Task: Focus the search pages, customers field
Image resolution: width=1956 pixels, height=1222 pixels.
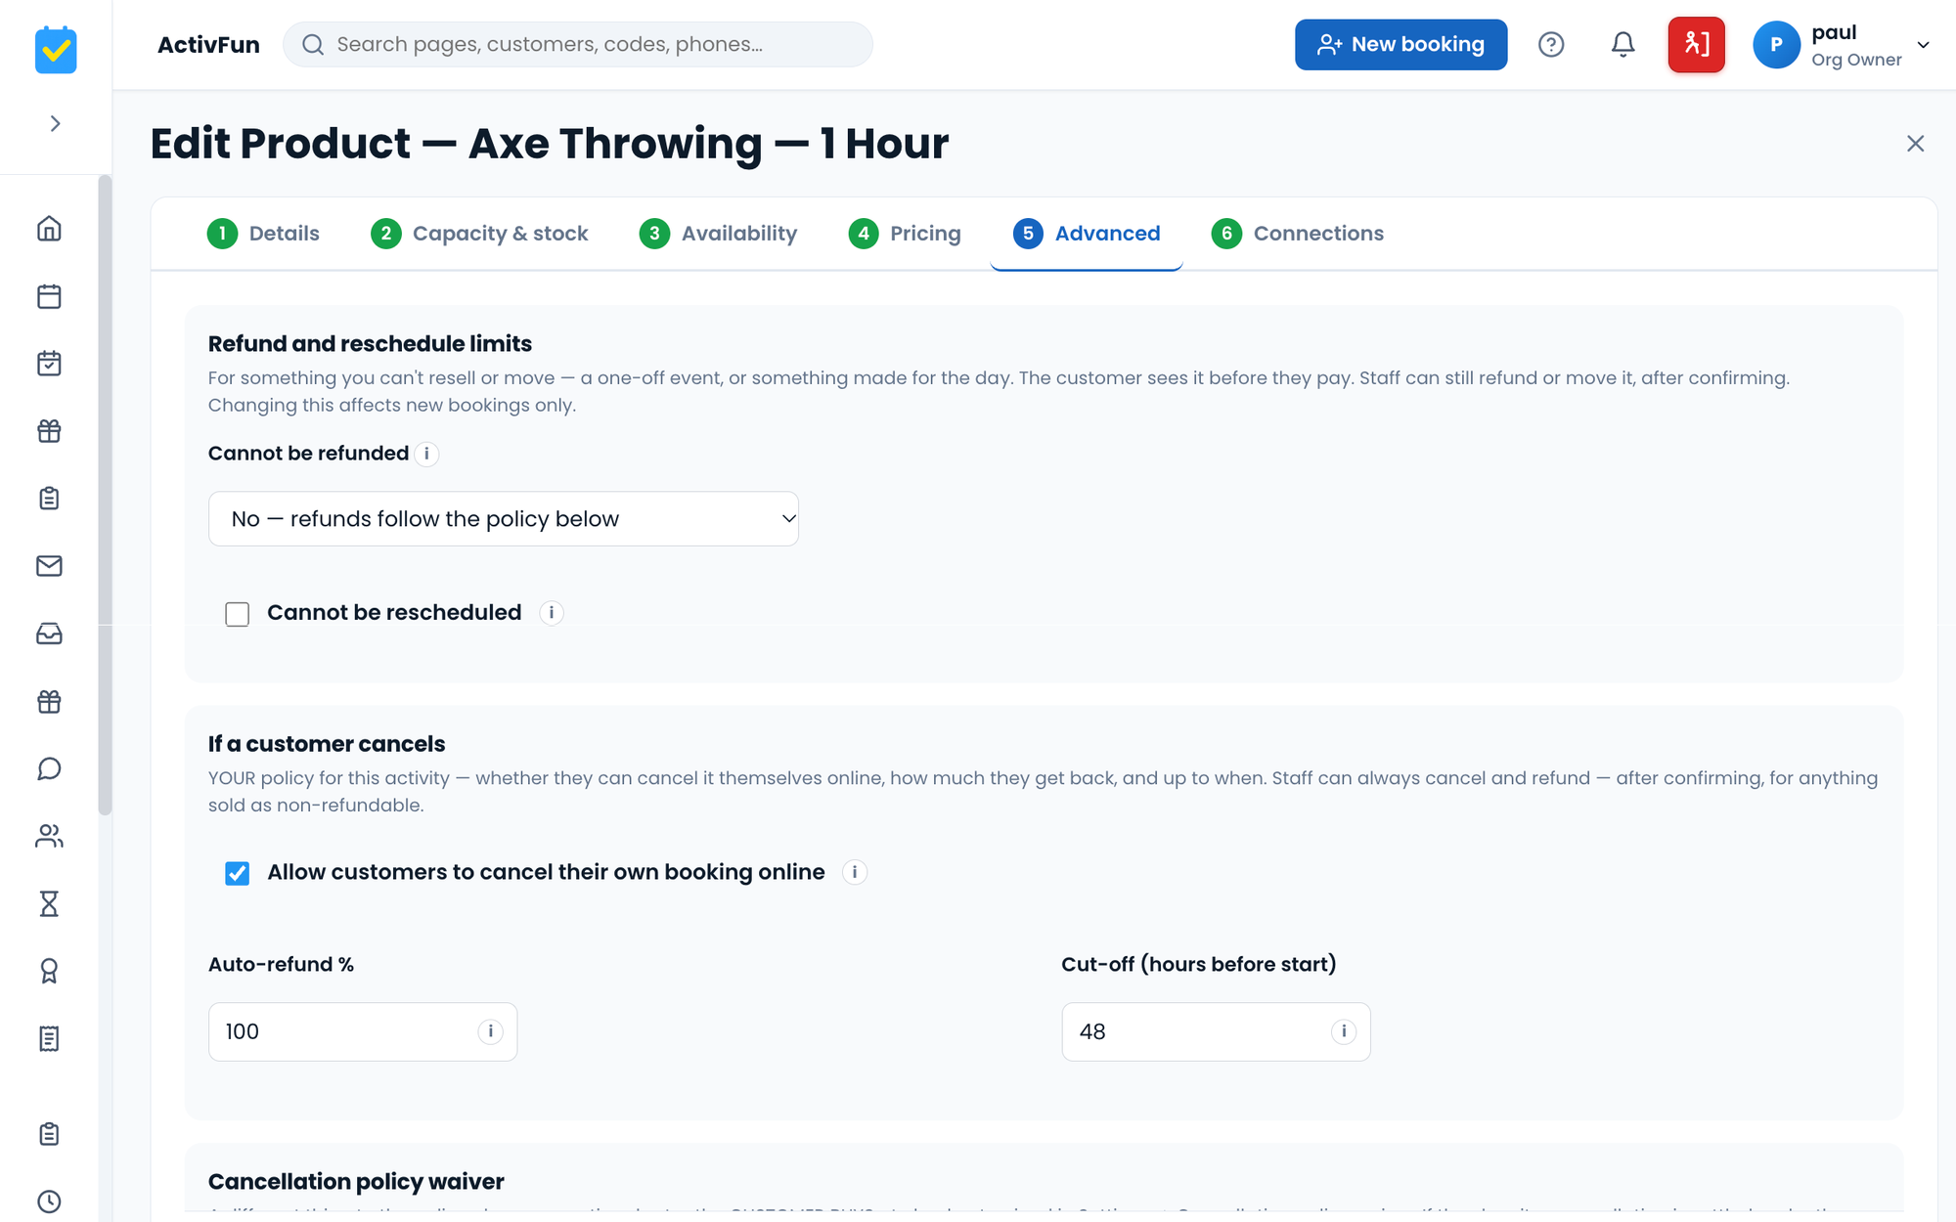Action: tap(578, 45)
